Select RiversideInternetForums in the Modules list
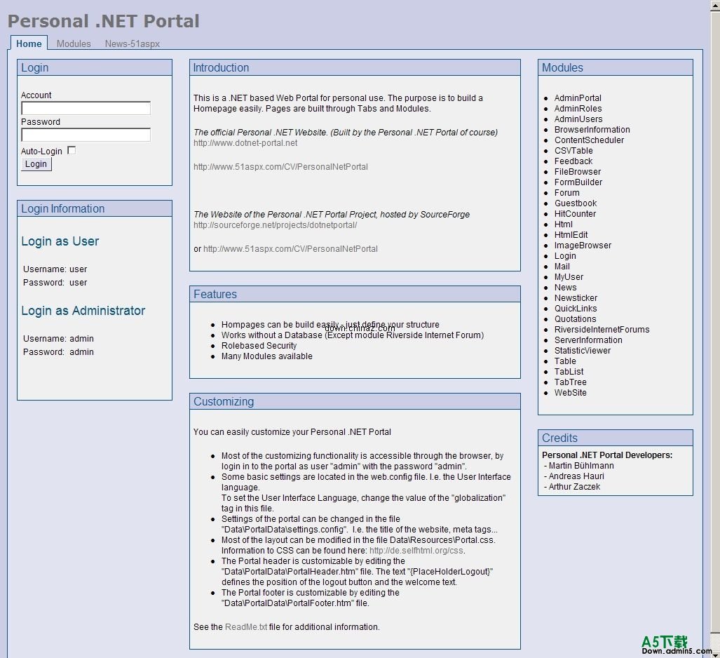 (x=602, y=330)
